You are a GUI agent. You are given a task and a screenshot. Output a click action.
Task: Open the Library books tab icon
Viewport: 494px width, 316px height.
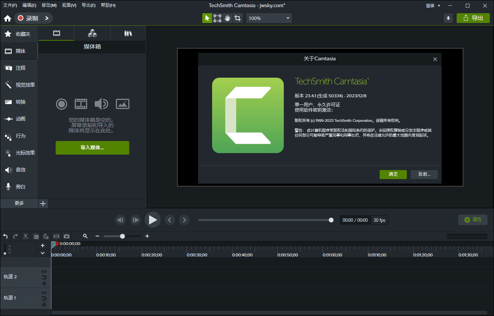[x=128, y=34]
